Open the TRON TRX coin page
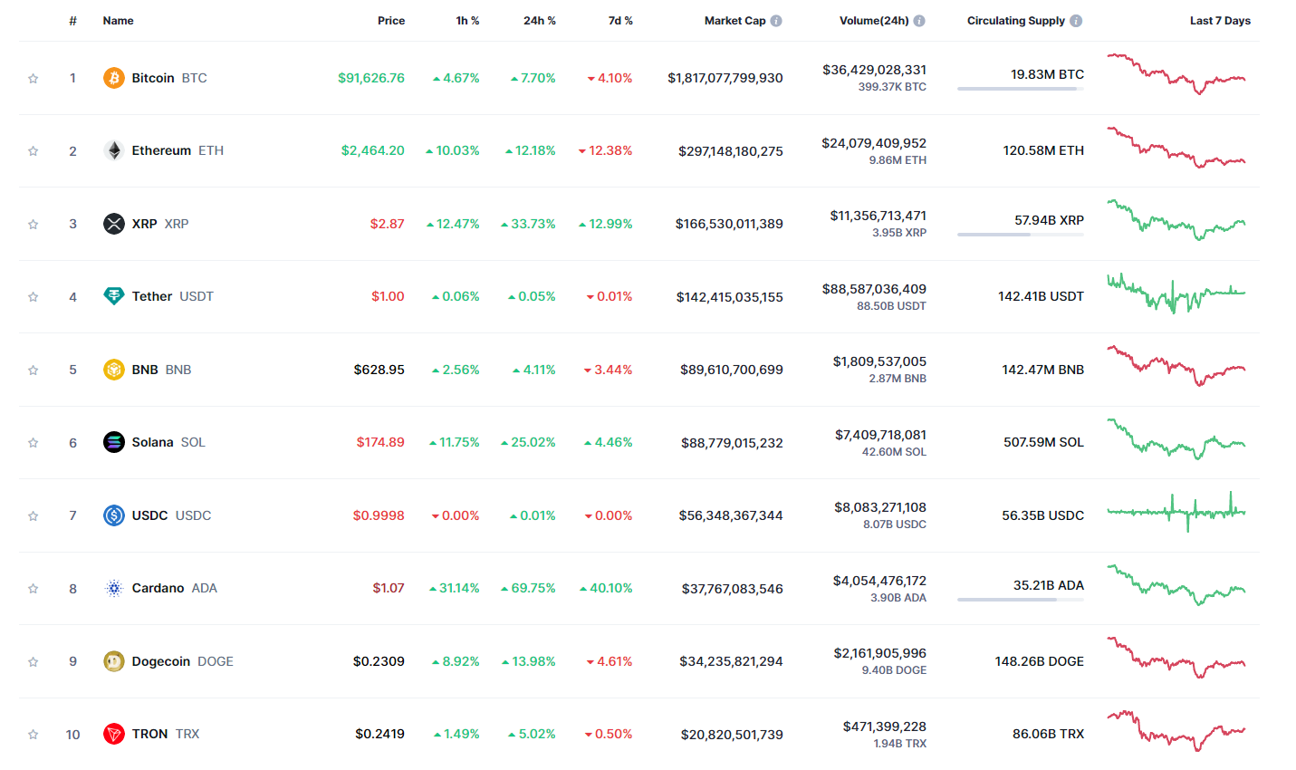Image resolution: width=1296 pixels, height=770 pixels. coord(166,734)
